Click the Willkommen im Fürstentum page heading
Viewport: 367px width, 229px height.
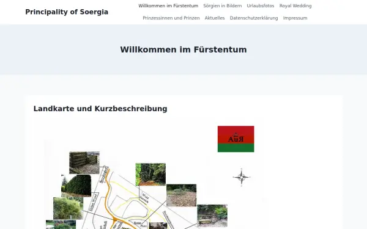[183, 49]
